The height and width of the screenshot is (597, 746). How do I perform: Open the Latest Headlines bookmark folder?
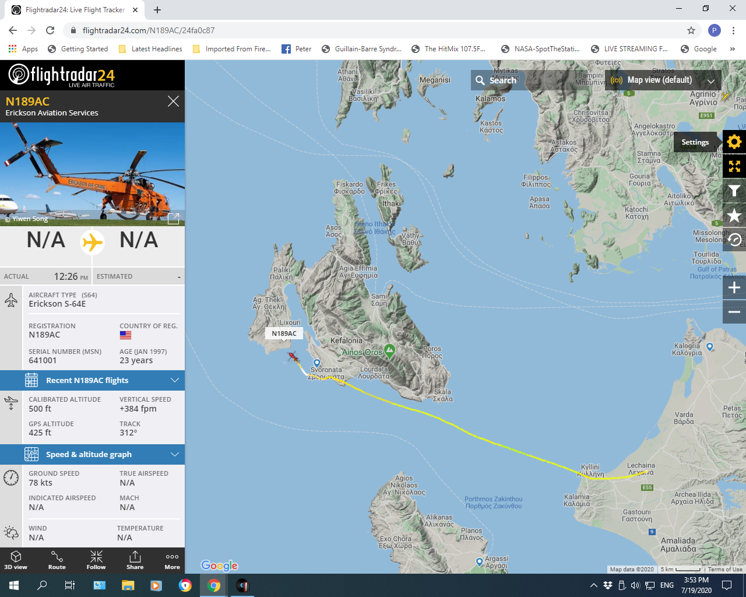pos(150,49)
